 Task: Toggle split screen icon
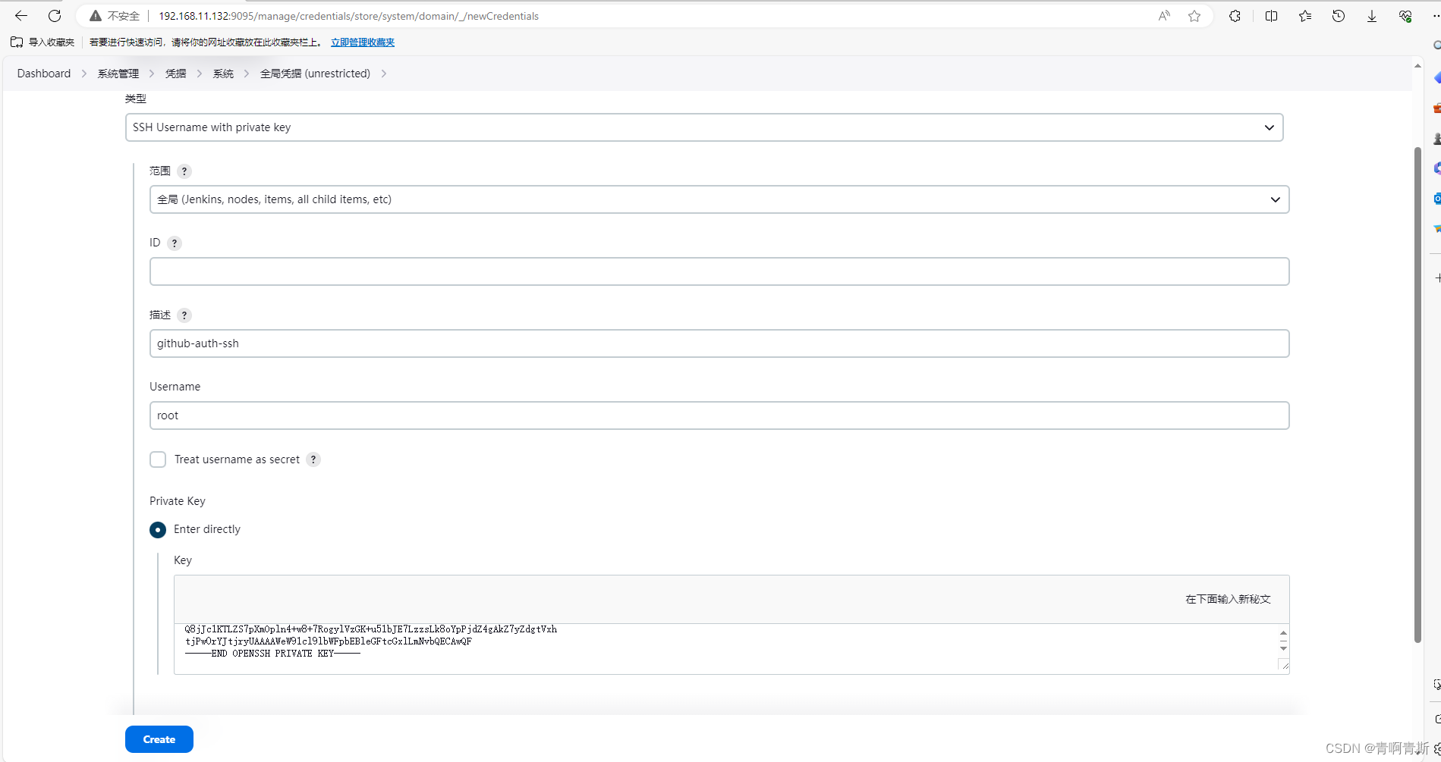tap(1272, 16)
